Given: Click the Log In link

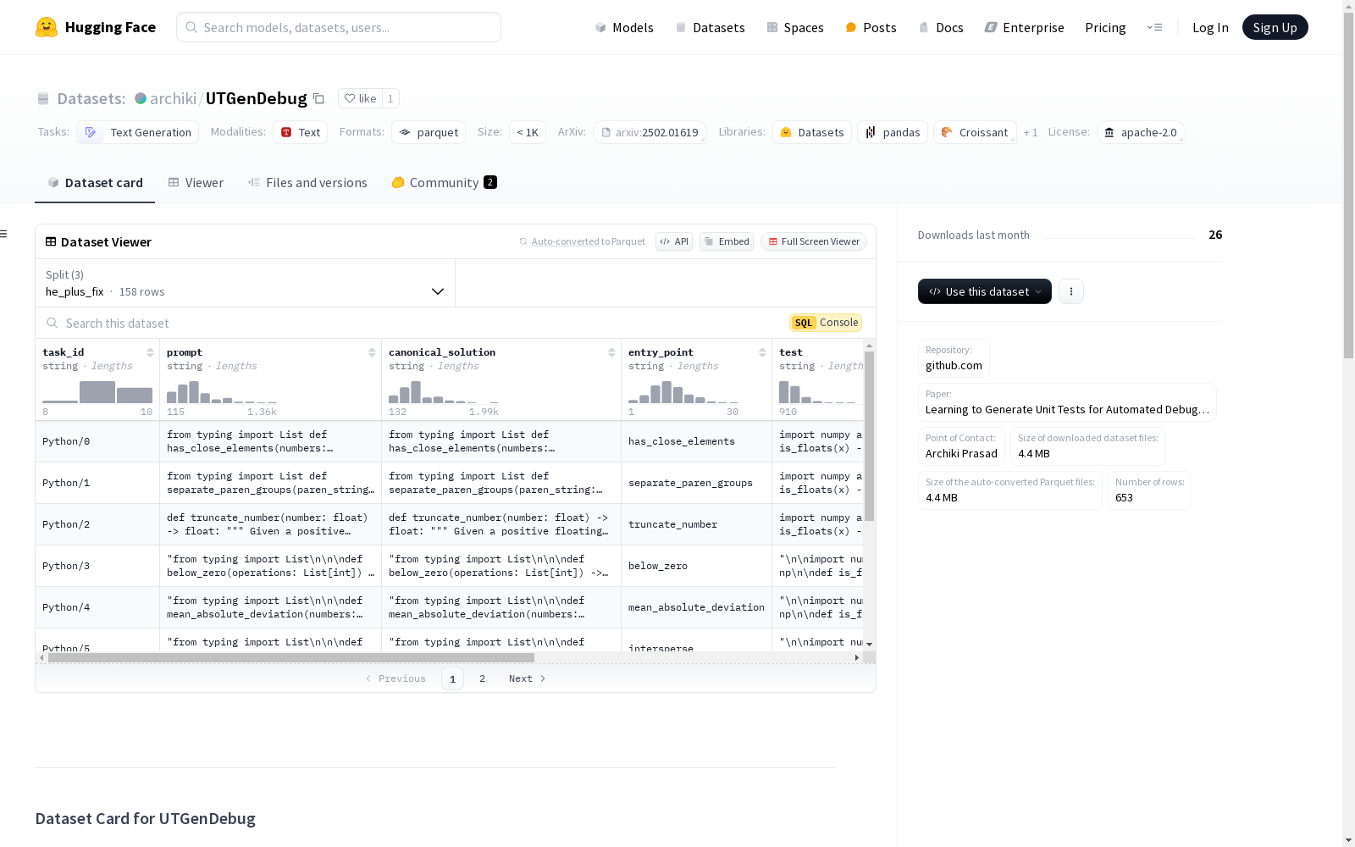Looking at the screenshot, I should coord(1210,27).
